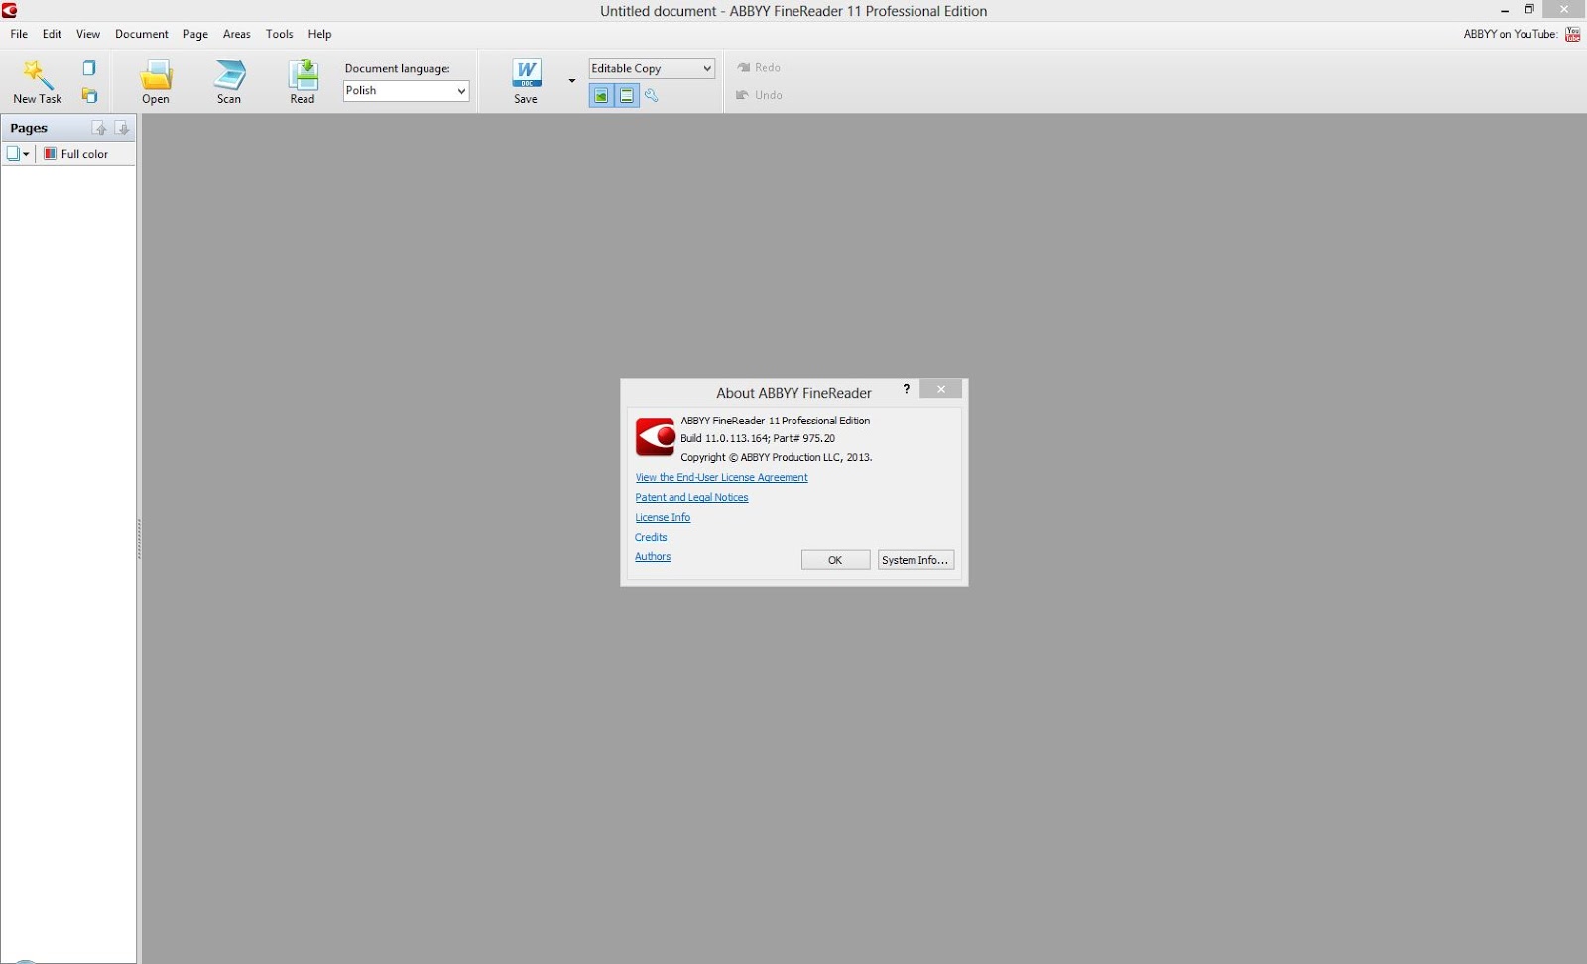Close the About ABBYY FineReader dialog

940,389
